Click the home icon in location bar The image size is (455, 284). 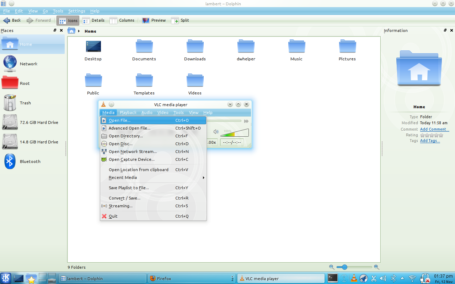[x=71, y=31]
